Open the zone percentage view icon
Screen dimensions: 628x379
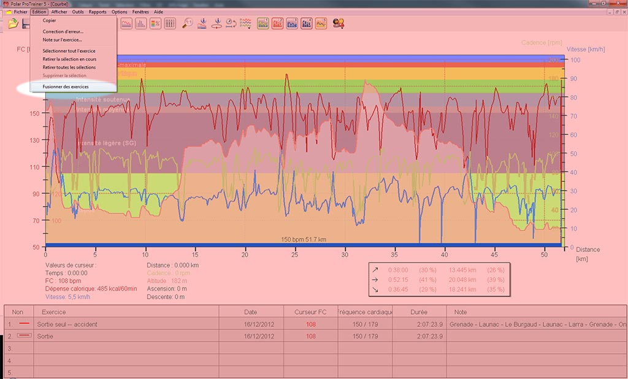click(x=155, y=24)
